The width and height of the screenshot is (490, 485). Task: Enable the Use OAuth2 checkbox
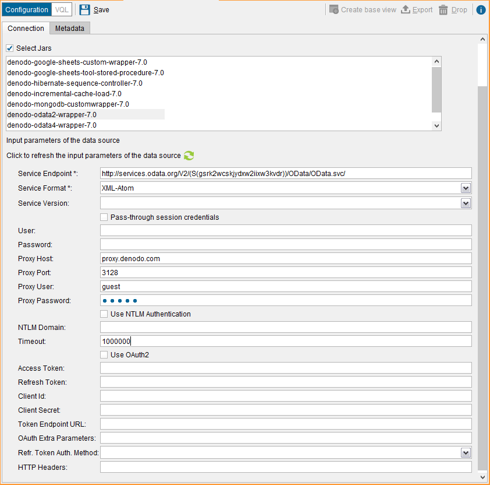coord(104,355)
